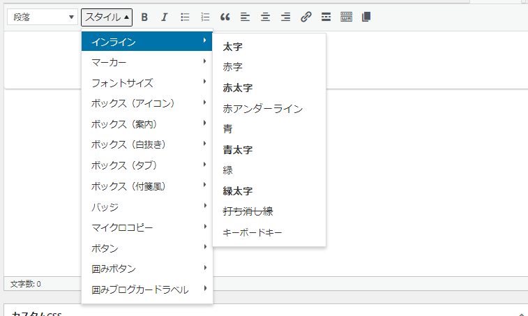Insert the Read More tag
Viewport: 528px width, 316px height.
click(326, 17)
